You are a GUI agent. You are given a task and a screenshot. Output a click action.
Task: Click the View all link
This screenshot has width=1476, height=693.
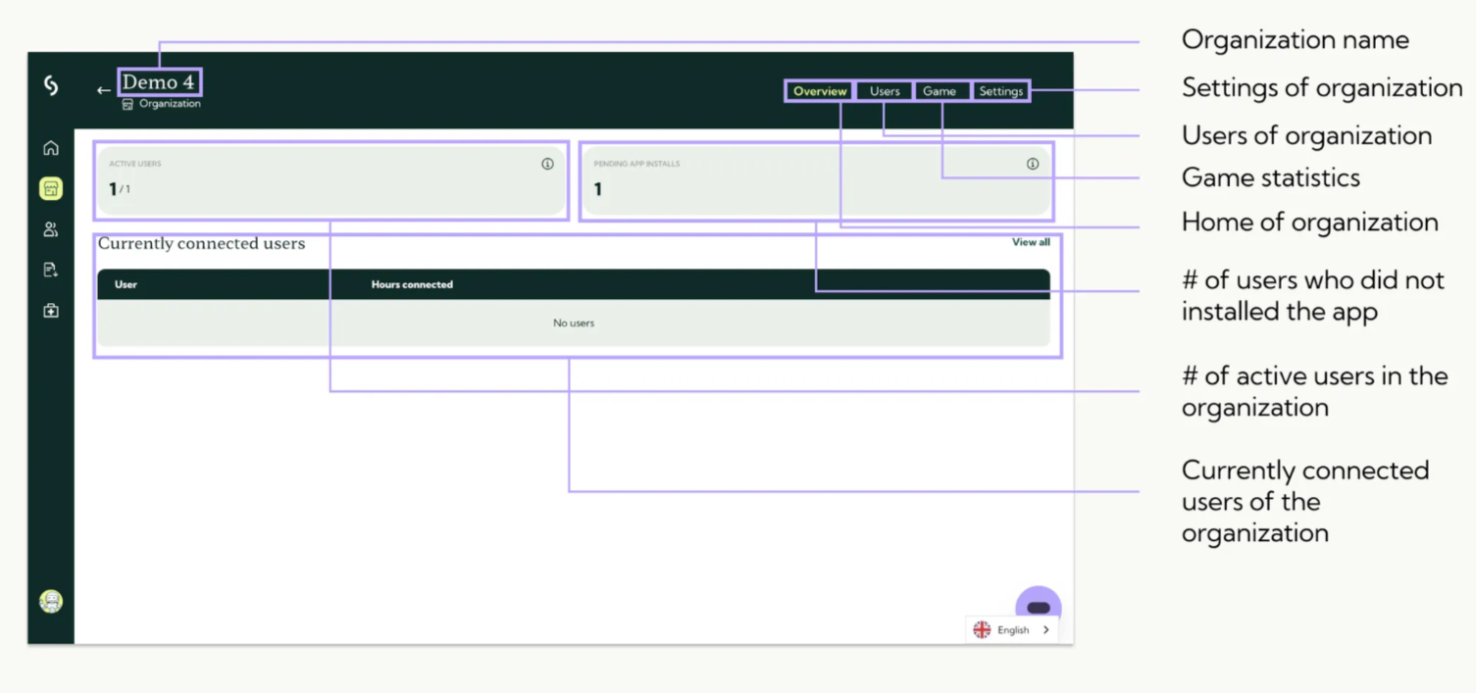point(1031,242)
